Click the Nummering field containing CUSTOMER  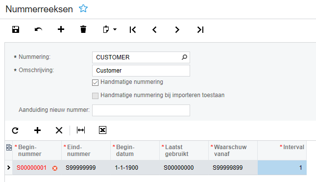point(141,57)
